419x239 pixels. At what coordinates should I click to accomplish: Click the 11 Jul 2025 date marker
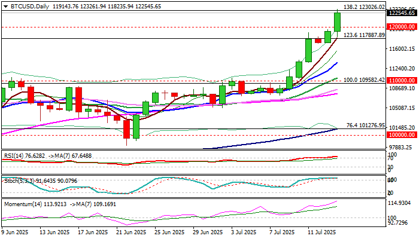[x=322, y=232]
